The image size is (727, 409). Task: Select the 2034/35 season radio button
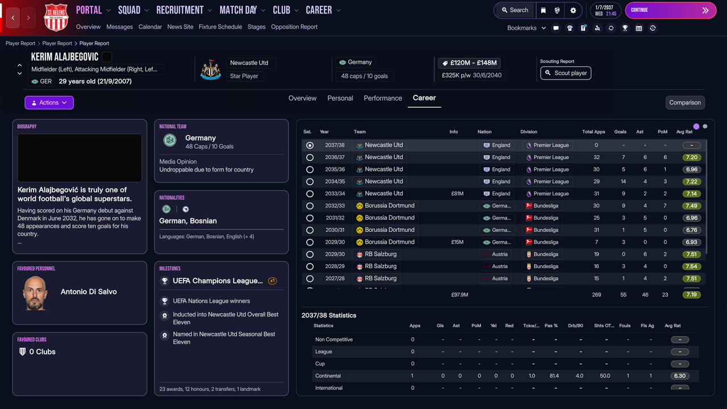[310, 182]
